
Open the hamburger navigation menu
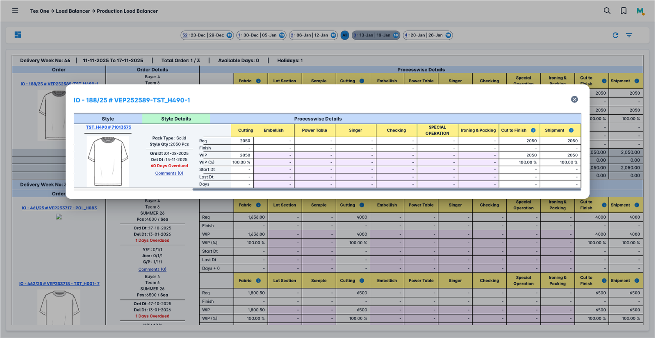point(15,11)
